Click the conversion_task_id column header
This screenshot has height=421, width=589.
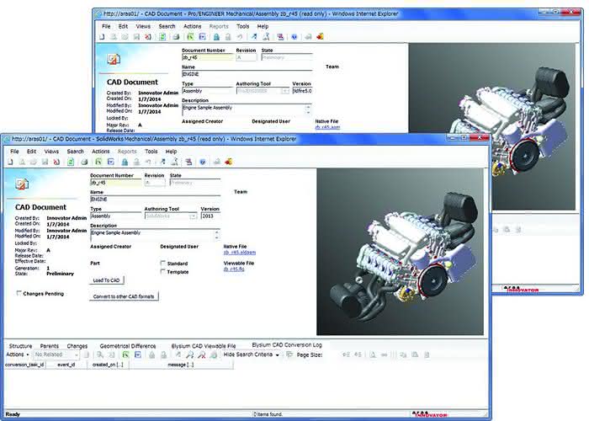pyautogui.click(x=24, y=365)
